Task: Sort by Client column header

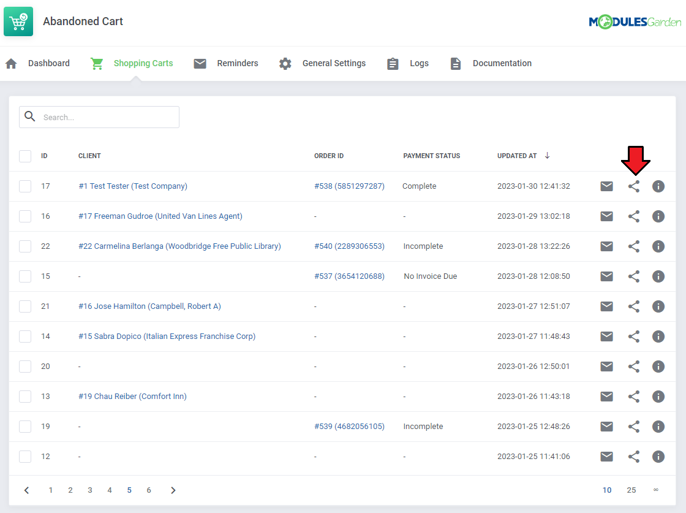Action: point(89,156)
